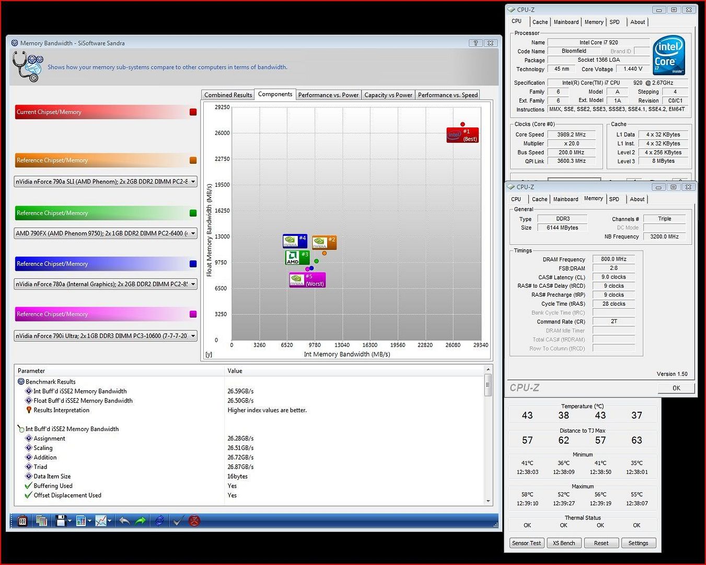Click the Sensor Test button
The image size is (706, 565).
(x=527, y=543)
